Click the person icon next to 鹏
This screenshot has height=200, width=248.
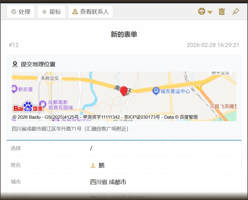click(x=93, y=166)
